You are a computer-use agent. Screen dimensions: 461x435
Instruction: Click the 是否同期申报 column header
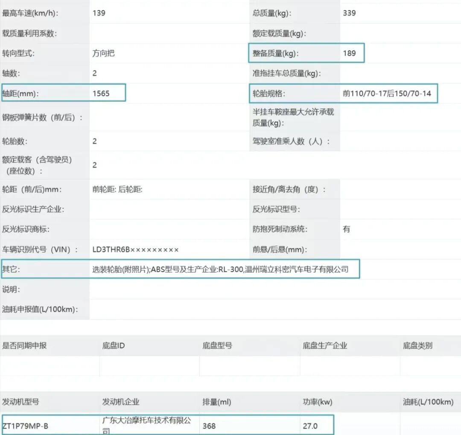coord(24,346)
